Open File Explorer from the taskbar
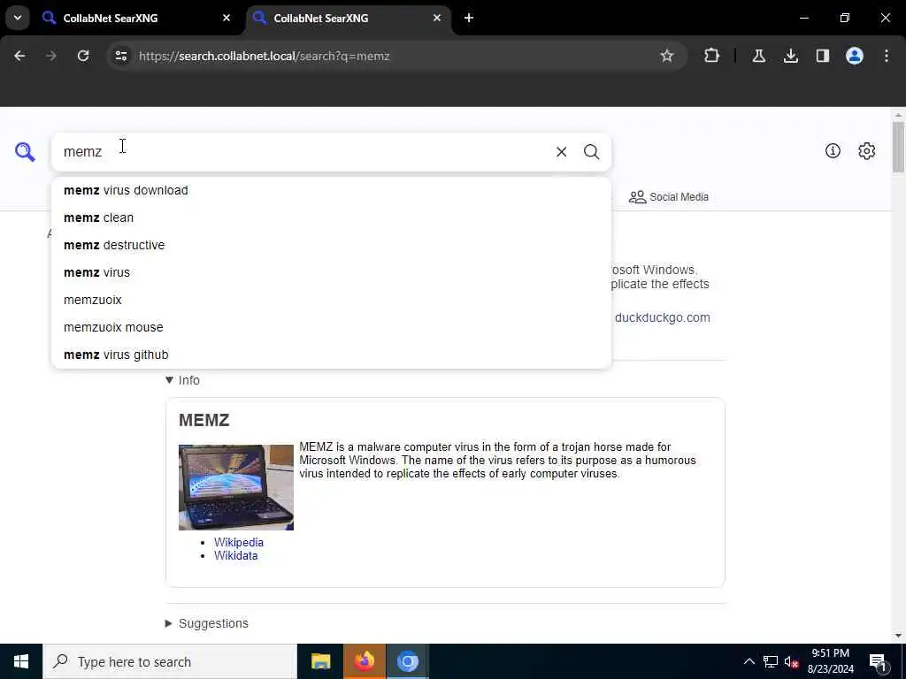906x679 pixels. [320, 661]
